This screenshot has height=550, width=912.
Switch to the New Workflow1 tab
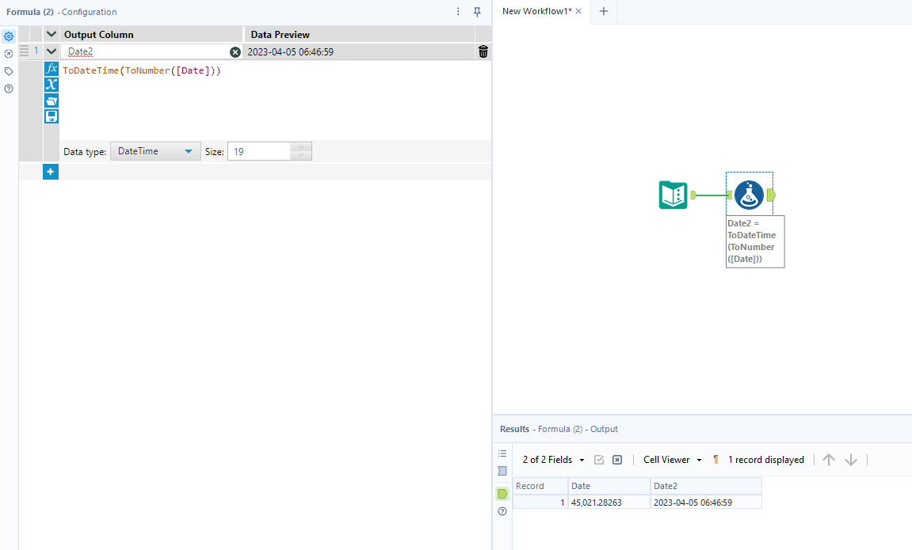536,12
